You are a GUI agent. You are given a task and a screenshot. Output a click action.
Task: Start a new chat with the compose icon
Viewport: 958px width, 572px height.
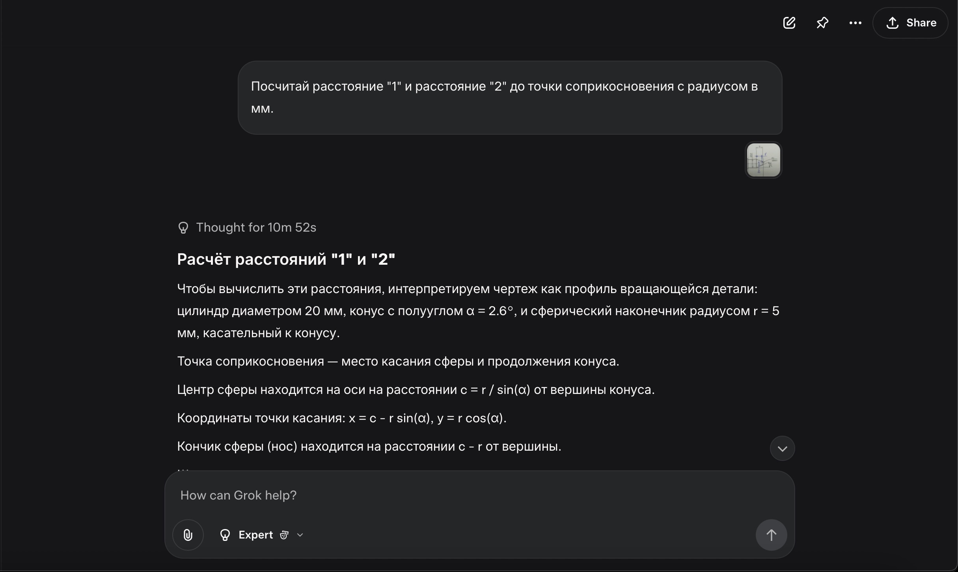point(789,23)
